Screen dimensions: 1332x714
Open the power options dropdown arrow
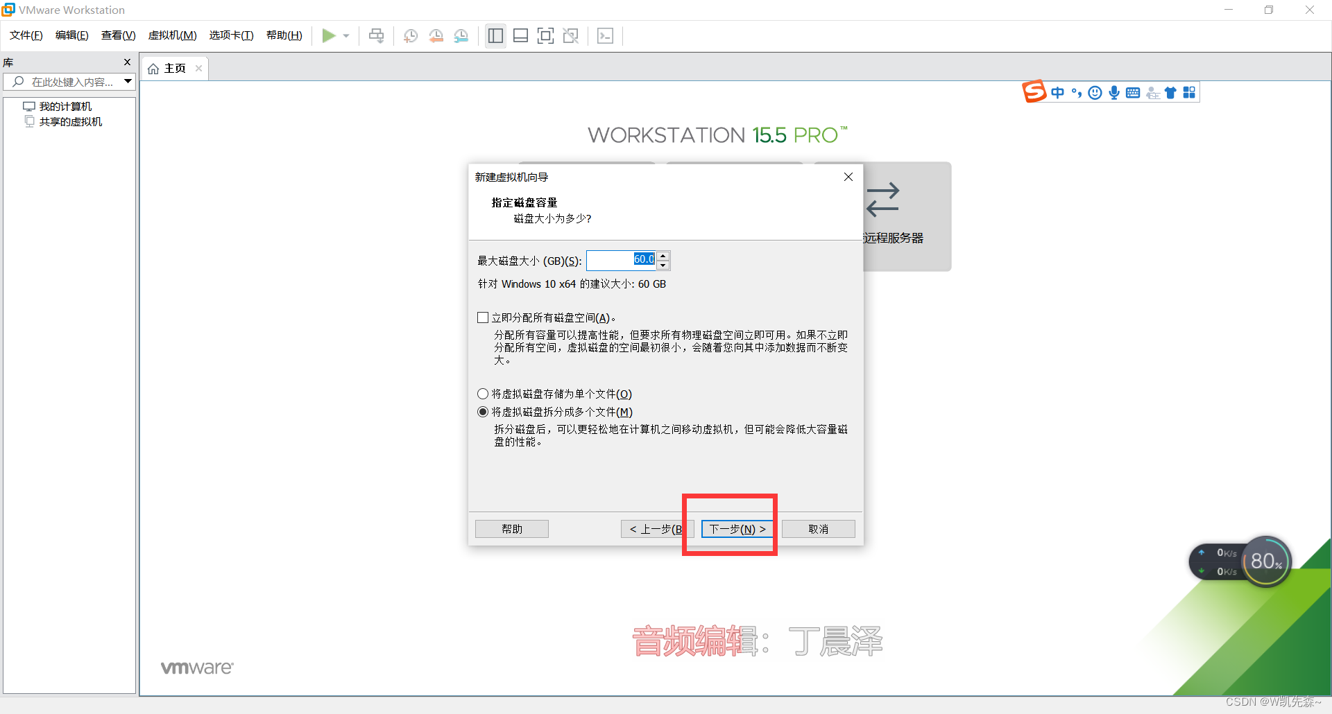[x=346, y=36]
